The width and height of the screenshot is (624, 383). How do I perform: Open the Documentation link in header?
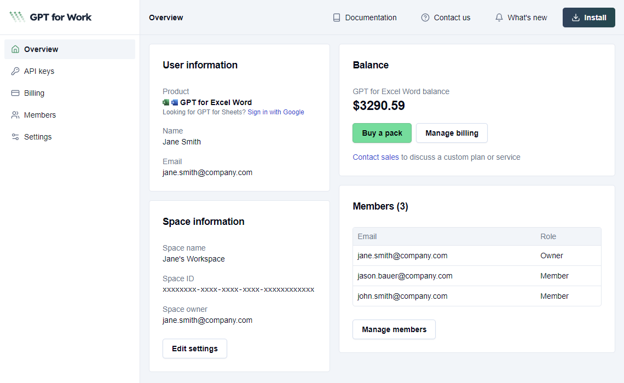coord(365,18)
